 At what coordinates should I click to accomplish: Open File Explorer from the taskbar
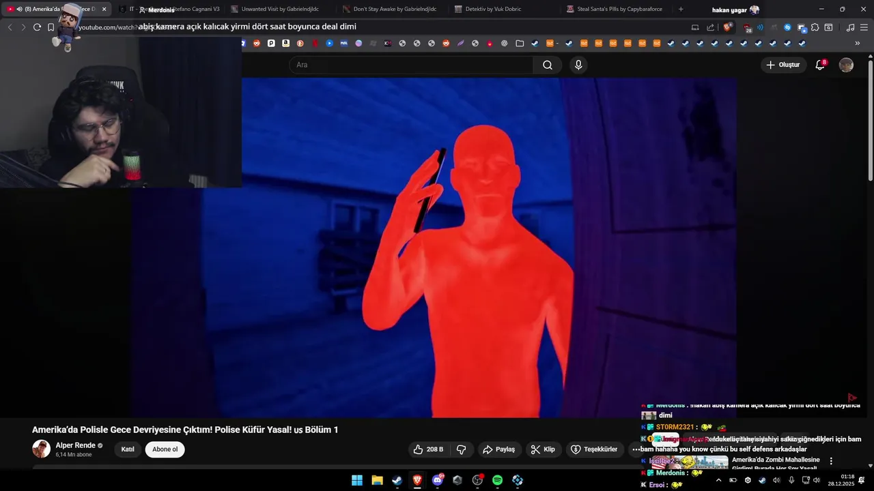[x=377, y=480]
